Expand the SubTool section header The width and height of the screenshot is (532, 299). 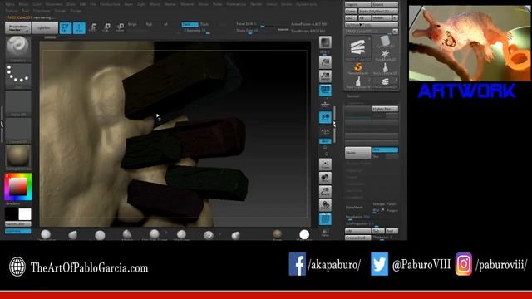[353, 96]
